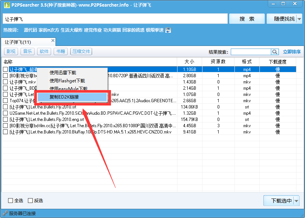This screenshot has height=218, width=305.
Task: Expand the 下载选中 dropdown arrow
Action: (296, 201)
